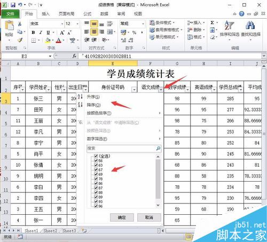Click the AutoSum sigma icon

point(212,23)
